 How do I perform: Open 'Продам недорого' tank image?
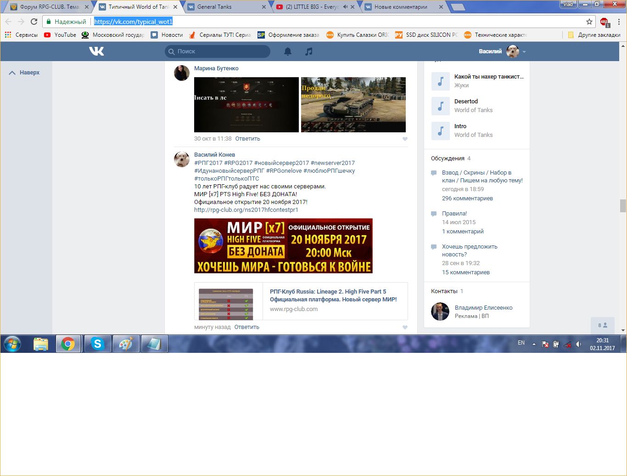(353, 105)
